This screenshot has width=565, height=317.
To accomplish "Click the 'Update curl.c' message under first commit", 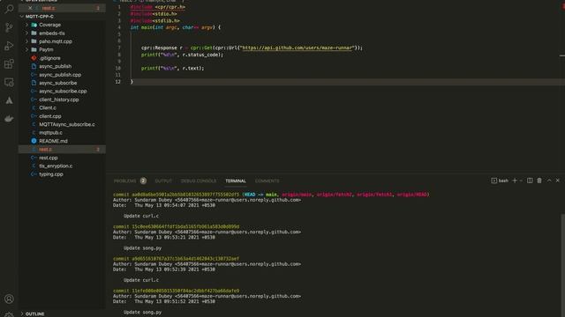I will click(x=141, y=216).
